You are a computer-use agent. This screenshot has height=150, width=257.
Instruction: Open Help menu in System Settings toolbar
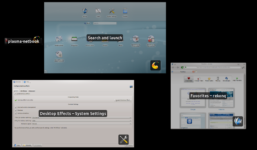pos(27,82)
